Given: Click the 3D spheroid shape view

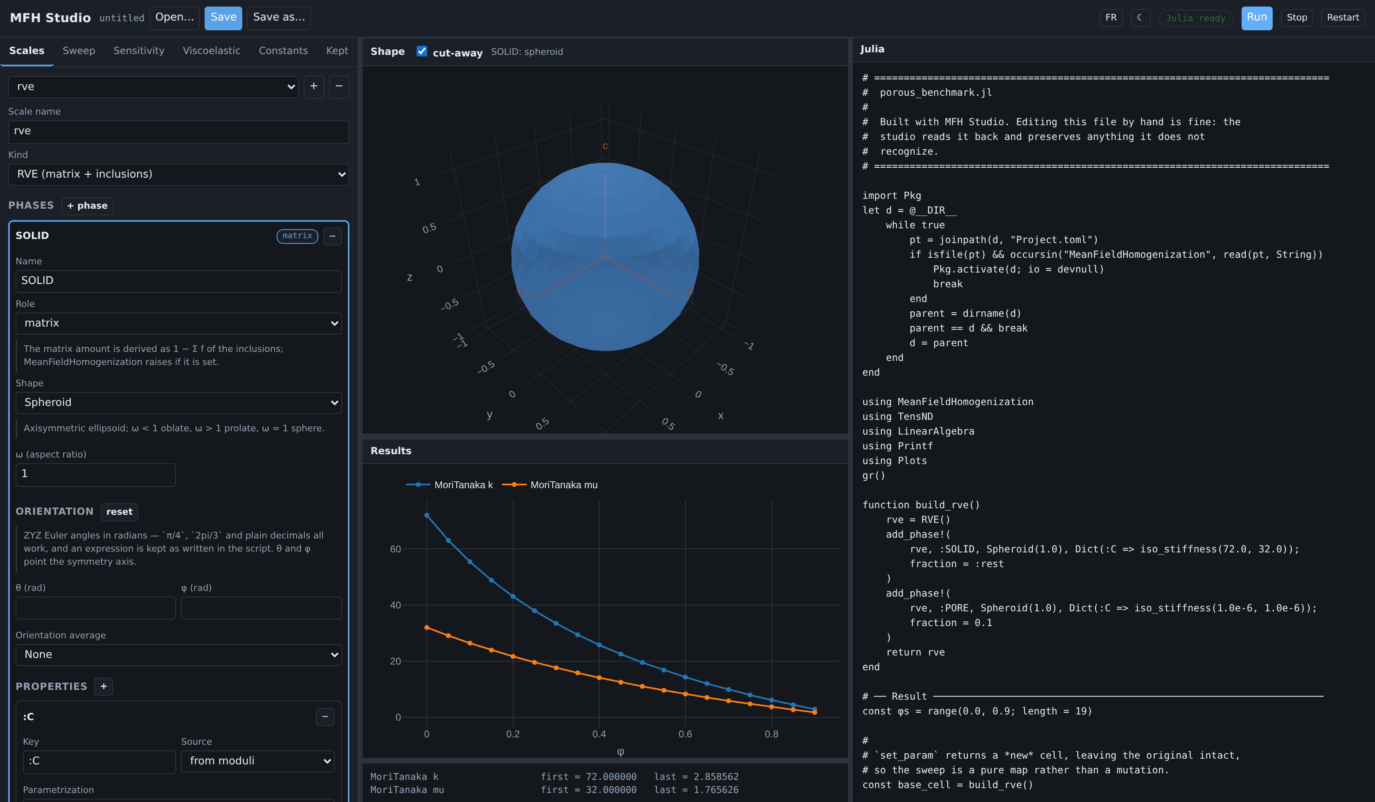Looking at the screenshot, I should coord(604,257).
